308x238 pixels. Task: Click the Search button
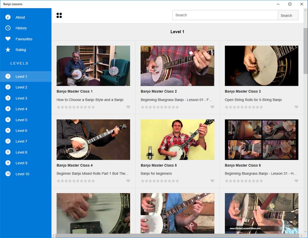point(288,15)
